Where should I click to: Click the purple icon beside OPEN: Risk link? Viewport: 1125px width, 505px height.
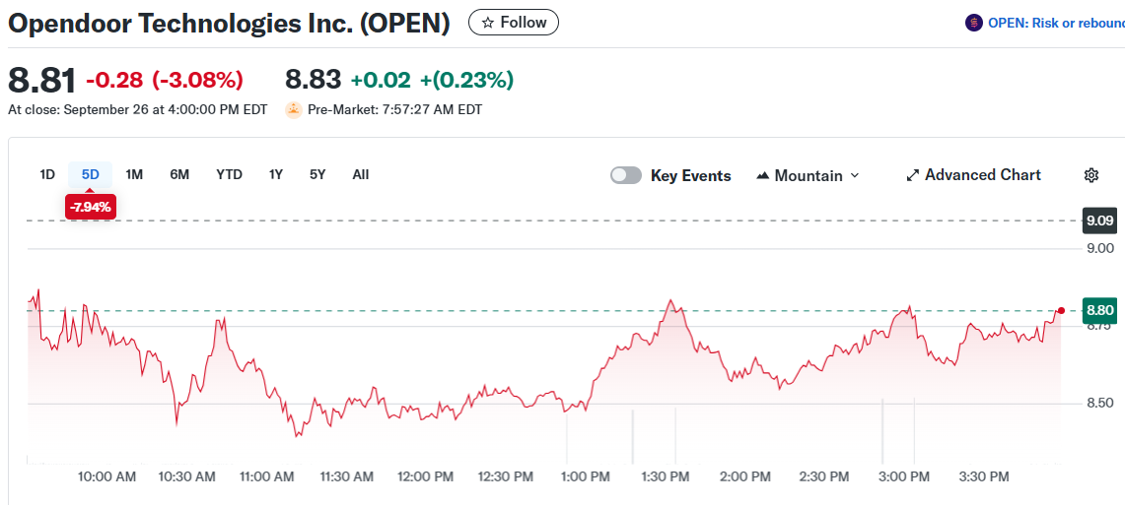click(x=973, y=23)
